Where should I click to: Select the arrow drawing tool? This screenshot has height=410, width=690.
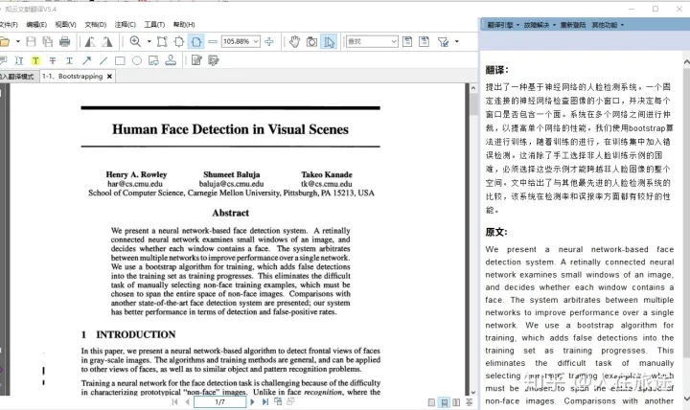tap(86, 60)
